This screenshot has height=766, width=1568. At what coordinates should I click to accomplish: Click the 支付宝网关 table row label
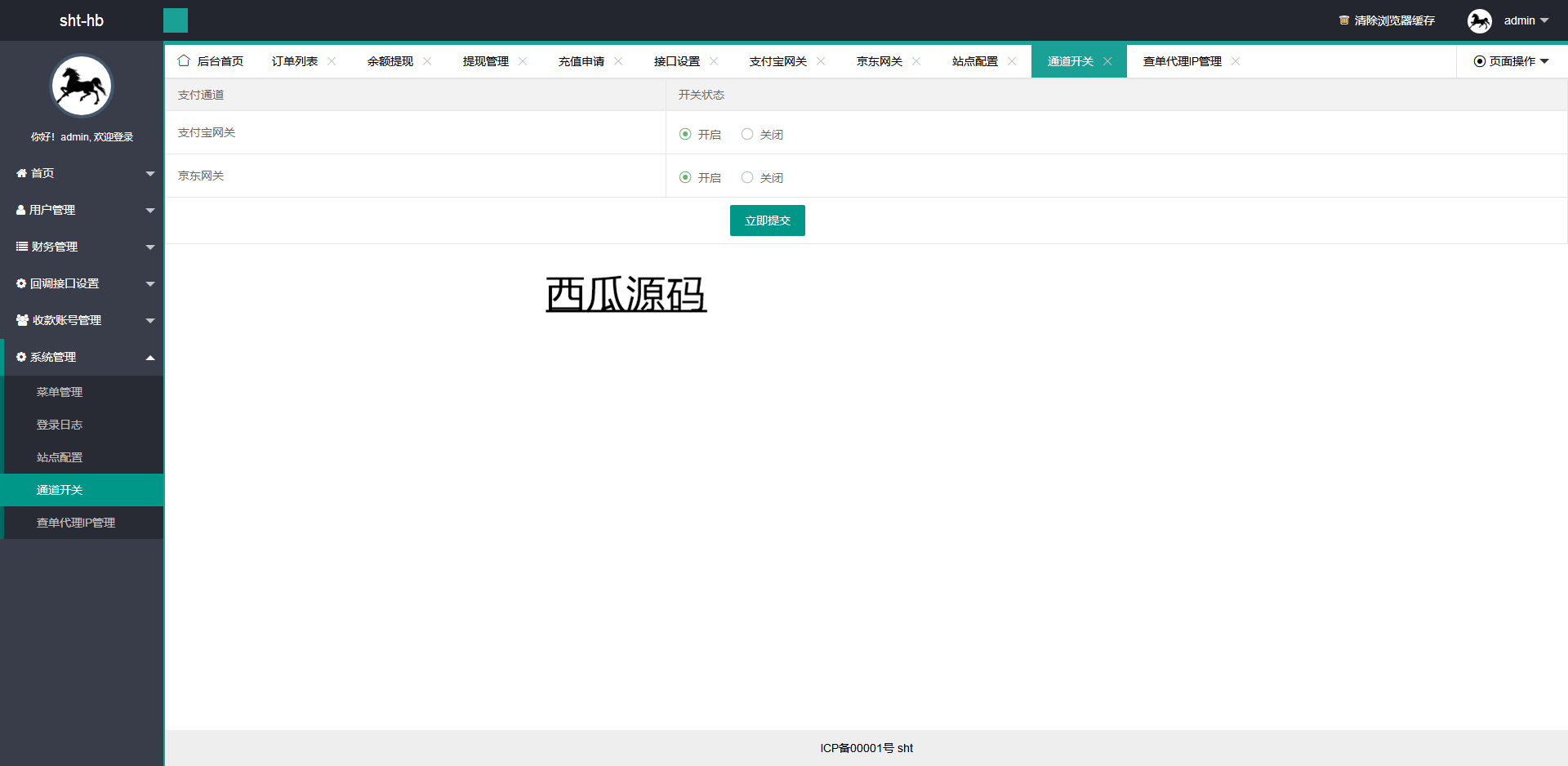click(207, 132)
